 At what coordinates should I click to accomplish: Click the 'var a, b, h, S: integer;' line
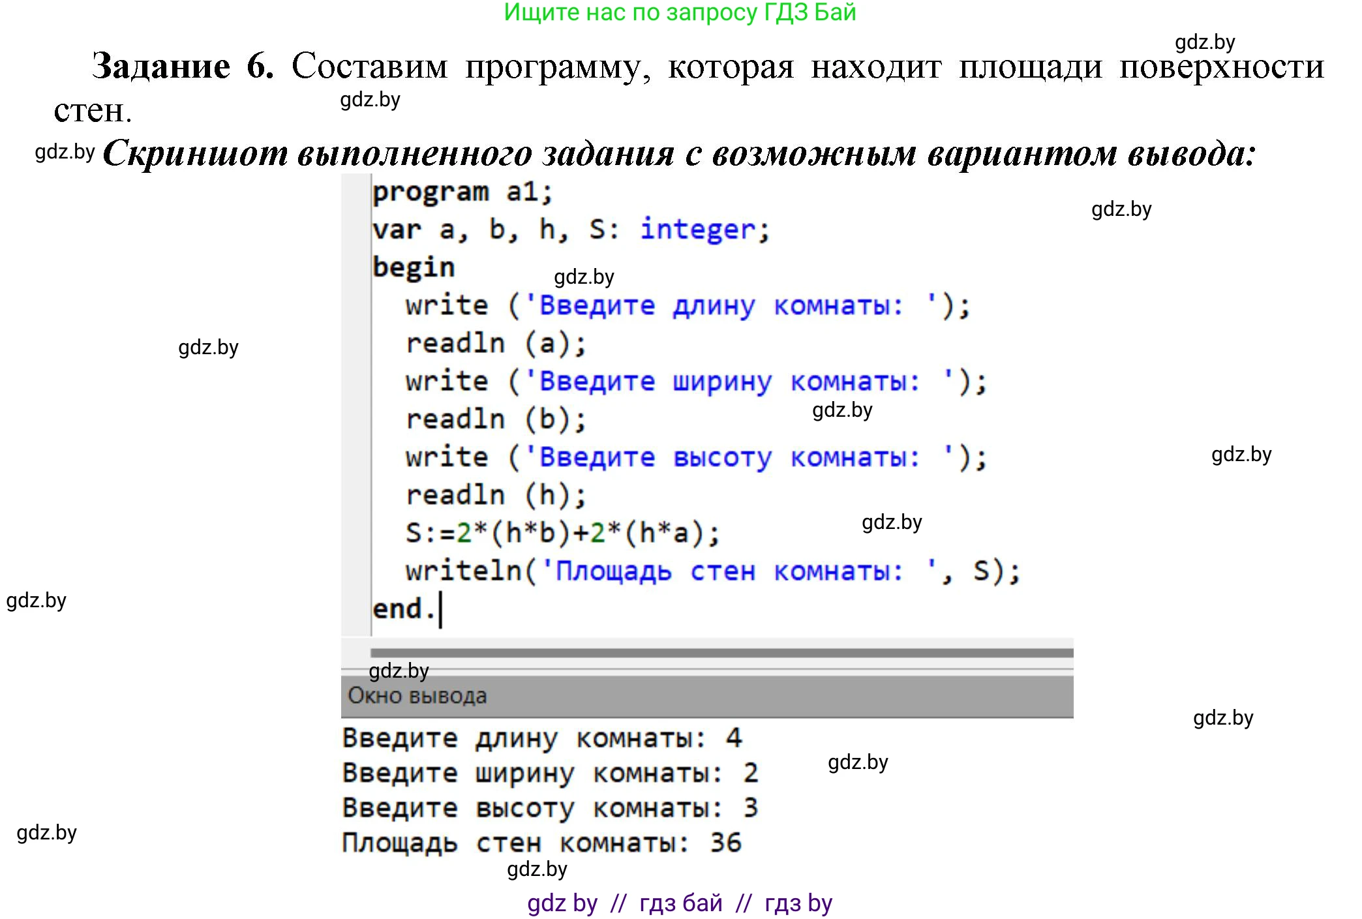571,230
